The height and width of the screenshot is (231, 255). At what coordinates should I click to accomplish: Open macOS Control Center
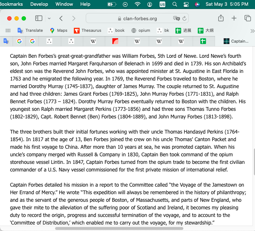[x=186, y=4]
